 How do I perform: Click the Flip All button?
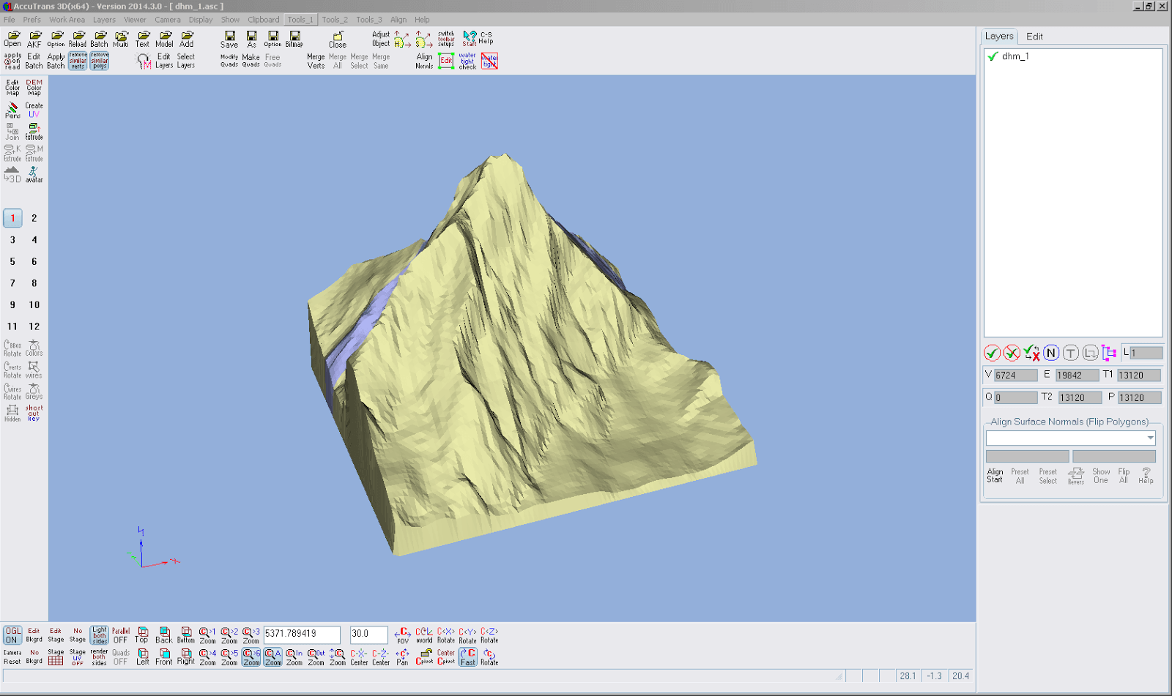tap(1123, 476)
